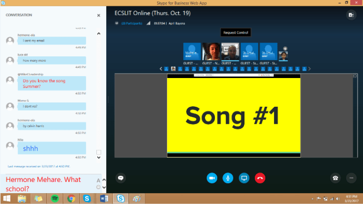Select message 'by calvin harris'
Viewport: 363px width, 204px height.
click(x=52, y=126)
